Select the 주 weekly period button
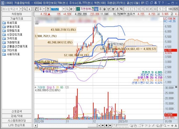The image size is (179, 129). click(x=100, y=9)
